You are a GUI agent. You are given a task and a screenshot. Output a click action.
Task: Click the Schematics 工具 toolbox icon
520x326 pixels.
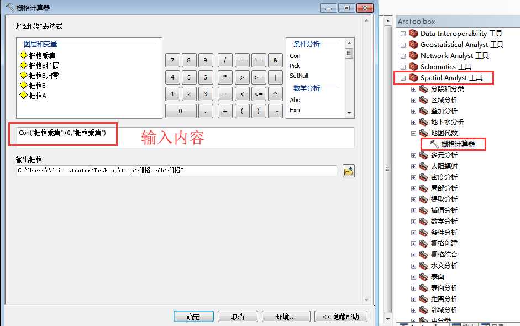[413, 67]
